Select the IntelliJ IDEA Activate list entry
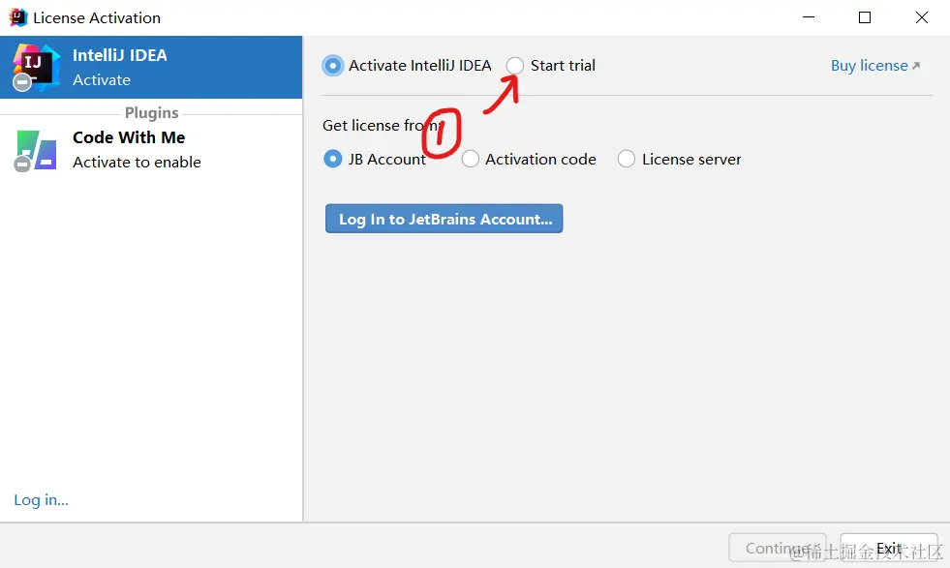Image resolution: width=950 pixels, height=568 pixels. point(151,67)
